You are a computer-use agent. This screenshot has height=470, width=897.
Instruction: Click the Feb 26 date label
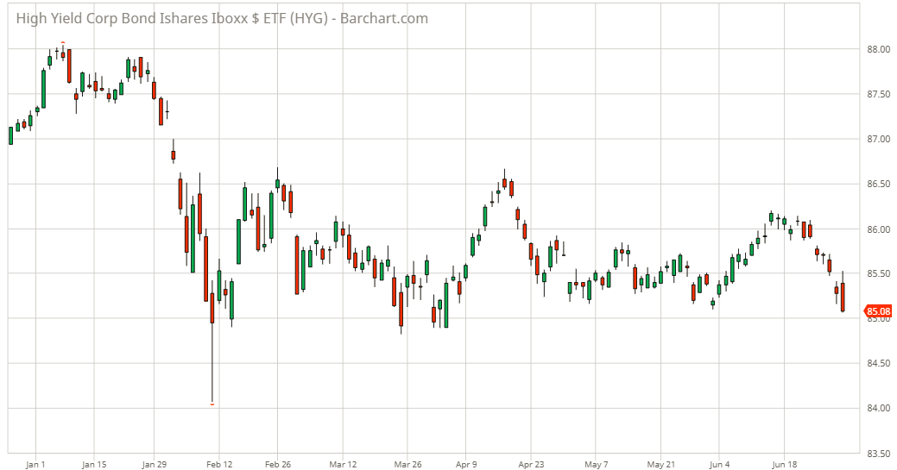(x=278, y=464)
